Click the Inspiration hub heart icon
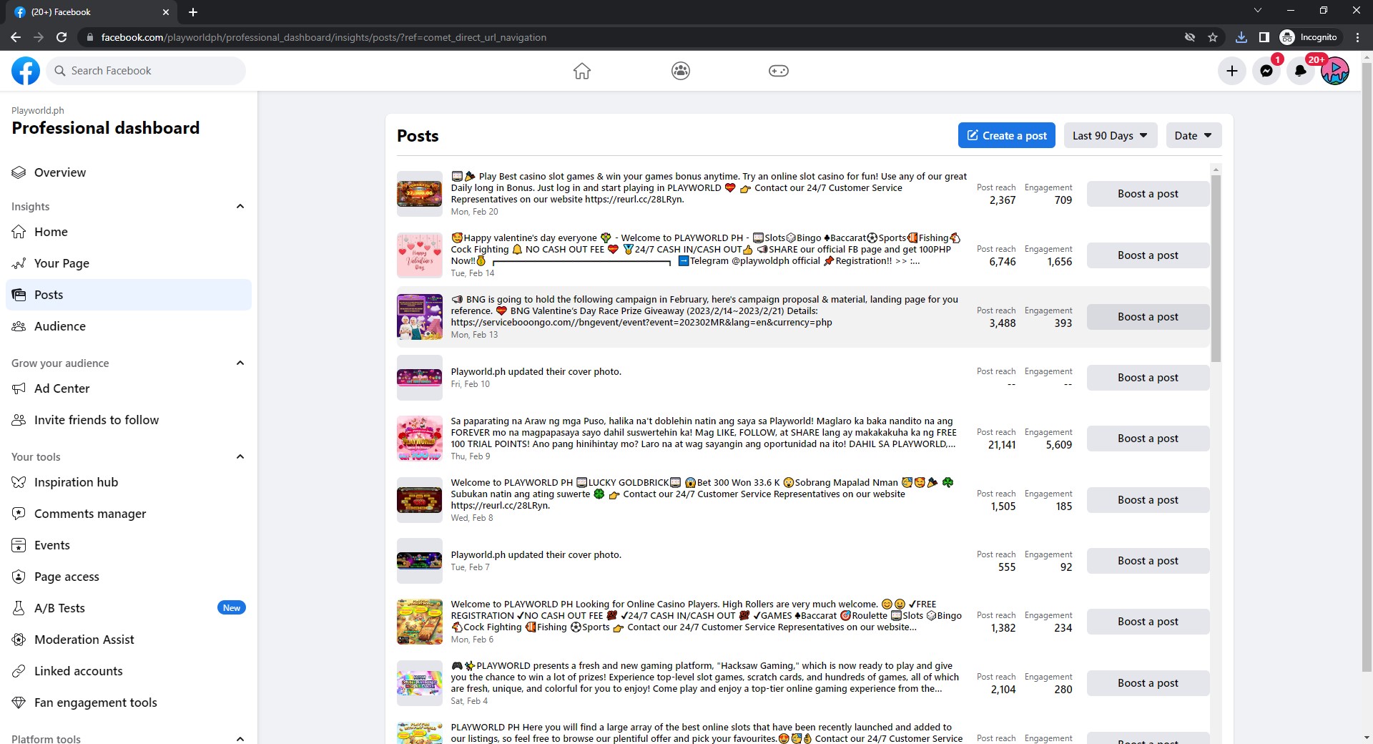Image resolution: width=1373 pixels, height=744 pixels. [19, 482]
